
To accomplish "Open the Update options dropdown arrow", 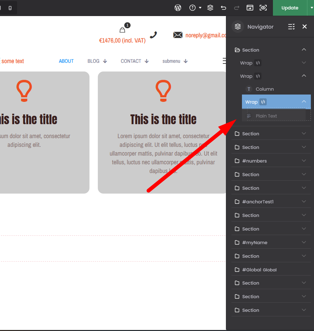I will [311, 8].
